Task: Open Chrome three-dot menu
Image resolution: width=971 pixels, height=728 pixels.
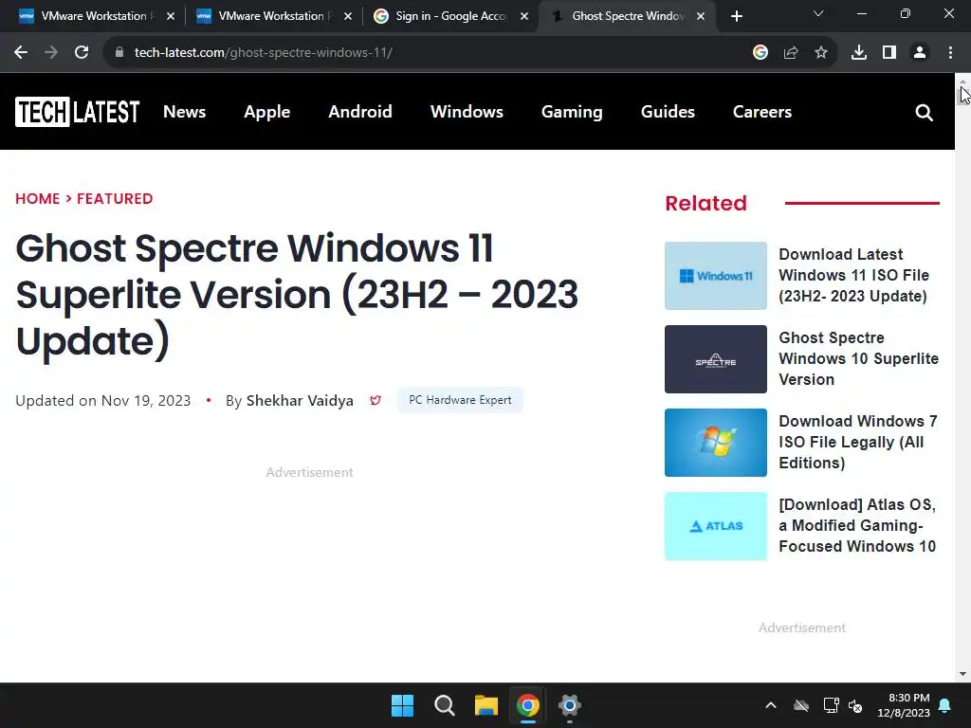Action: [950, 53]
